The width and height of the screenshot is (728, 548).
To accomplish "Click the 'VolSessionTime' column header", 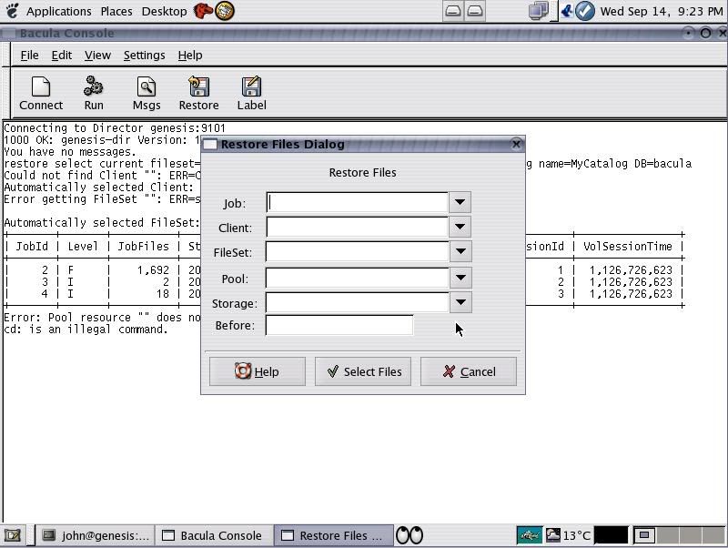I will (628, 246).
